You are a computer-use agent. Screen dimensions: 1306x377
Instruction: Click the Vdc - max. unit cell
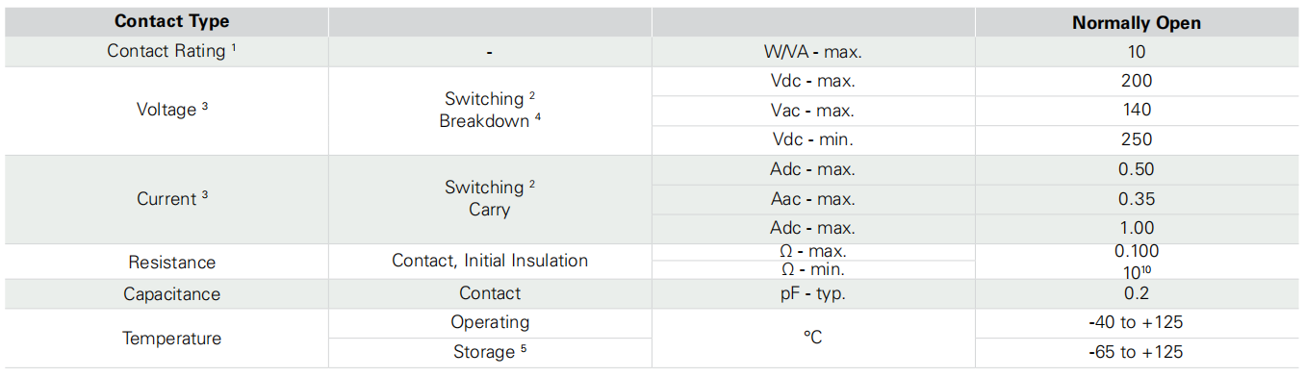coord(813,81)
